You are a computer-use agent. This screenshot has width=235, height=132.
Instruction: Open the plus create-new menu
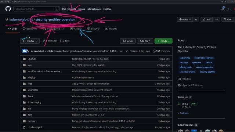pos(229,9)
